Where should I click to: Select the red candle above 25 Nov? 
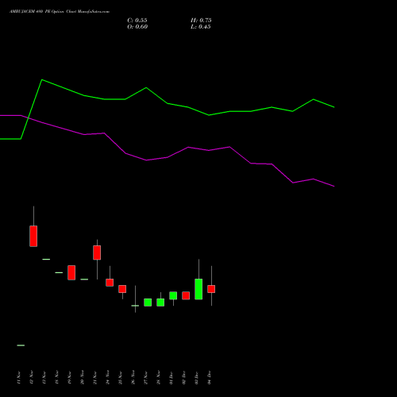click(x=122, y=289)
